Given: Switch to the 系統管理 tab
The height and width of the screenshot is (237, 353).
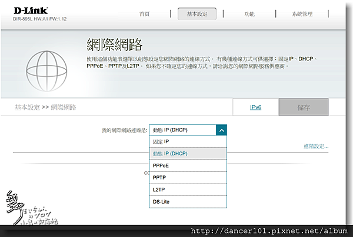Looking at the screenshot, I should pyautogui.click(x=302, y=14).
